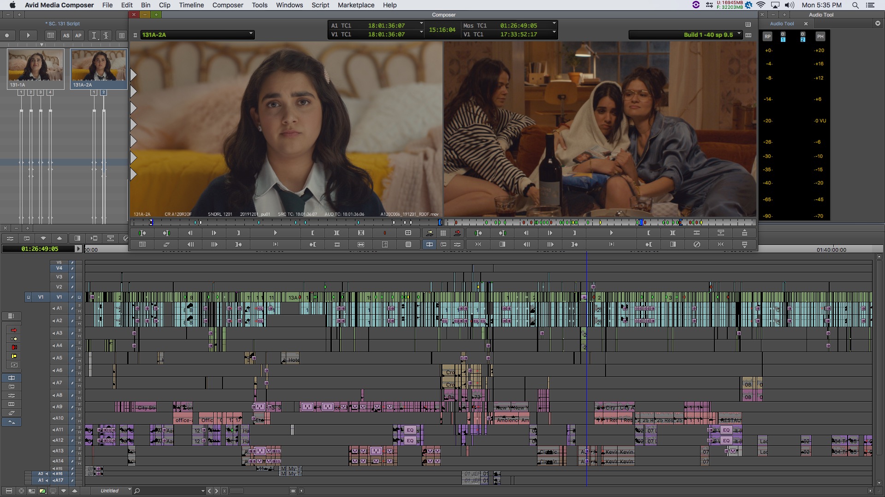
Task: Toggle V1 video monitor icon
Action: (x=79, y=297)
